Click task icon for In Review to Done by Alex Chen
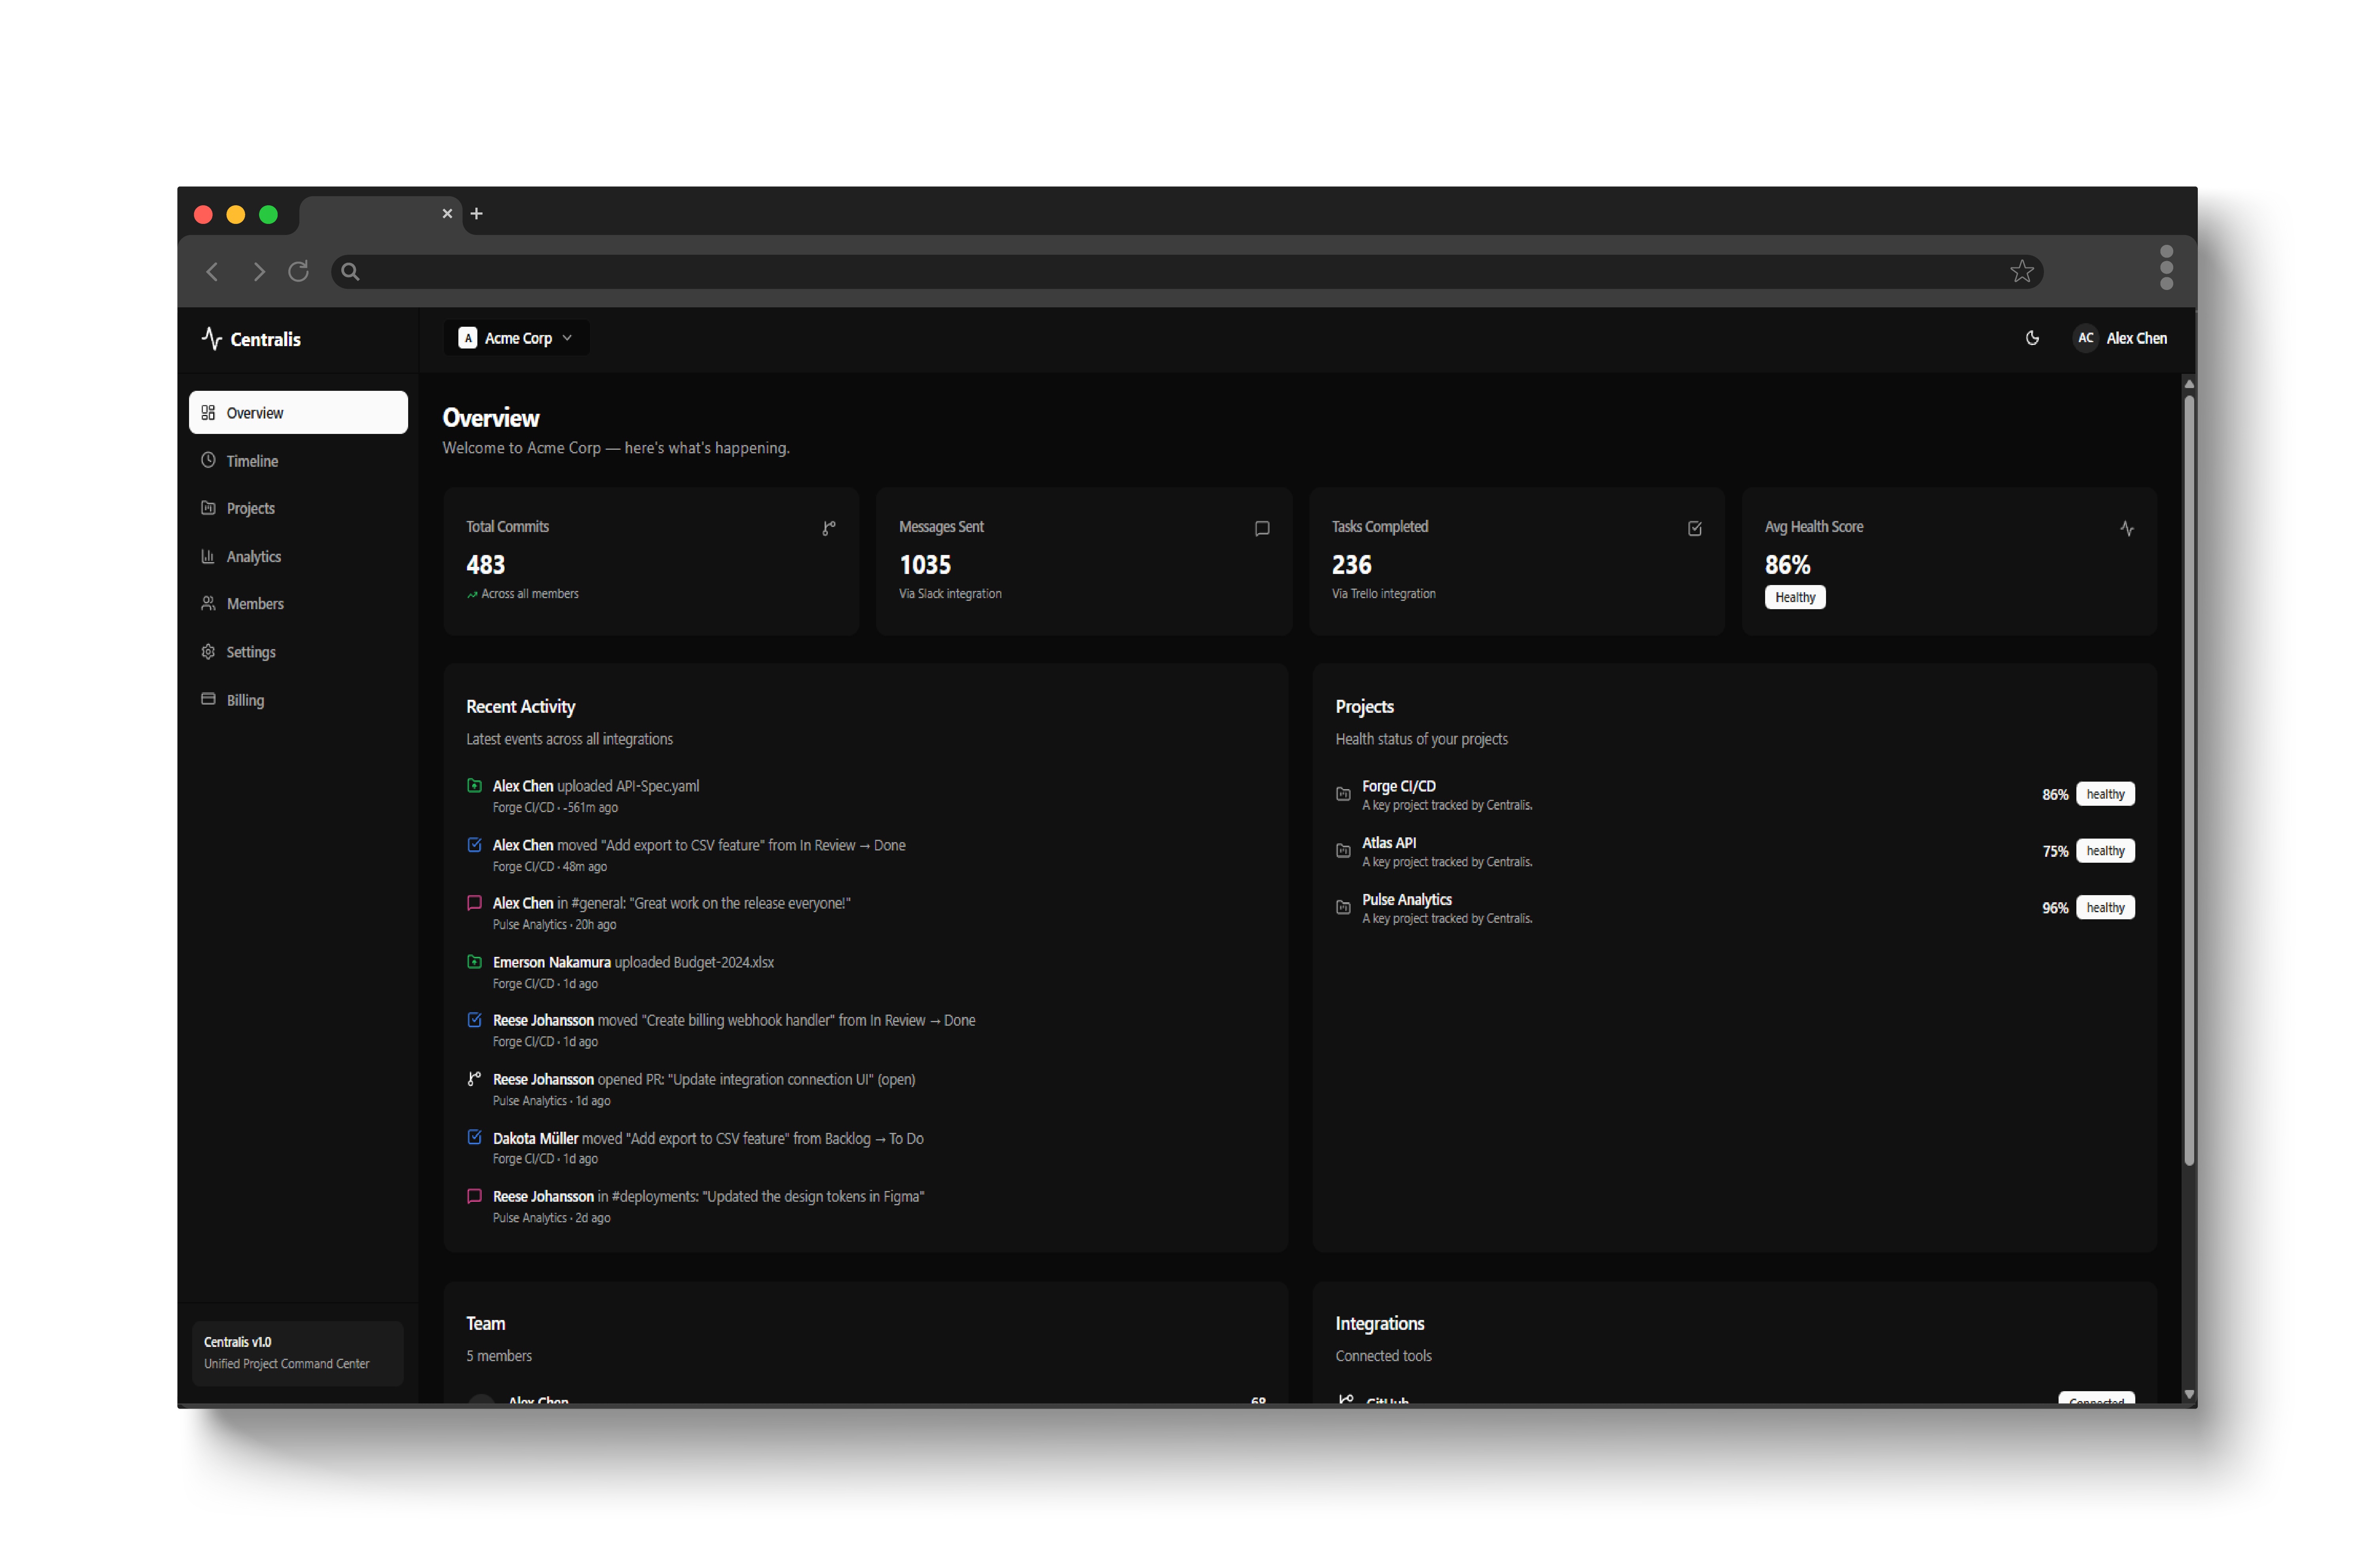This screenshot has height=1568, width=2373. [475, 845]
